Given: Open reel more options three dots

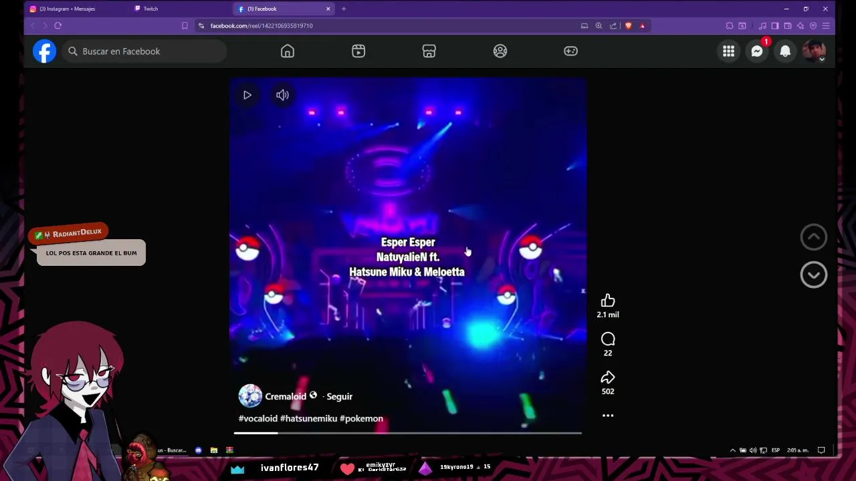Looking at the screenshot, I should pyautogui.click(x=608, y=416).
